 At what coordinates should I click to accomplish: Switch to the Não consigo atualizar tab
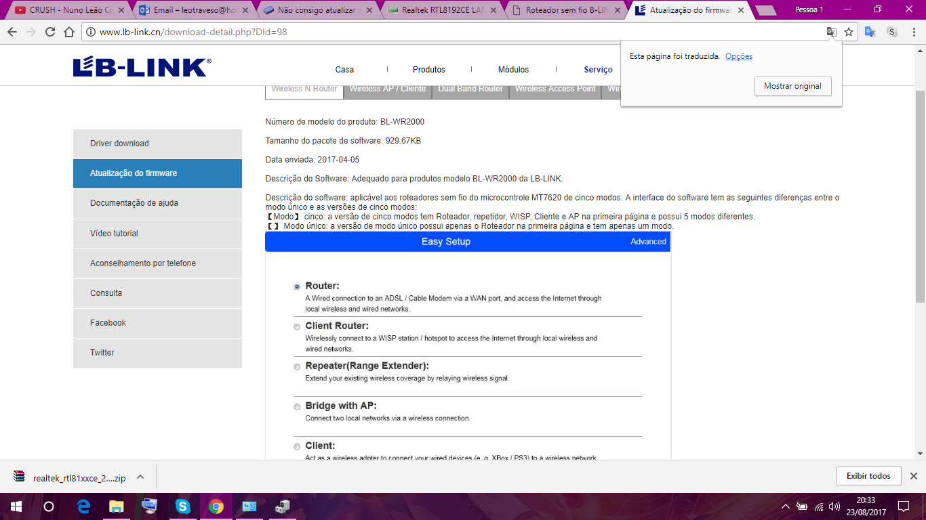coord(317,10)
